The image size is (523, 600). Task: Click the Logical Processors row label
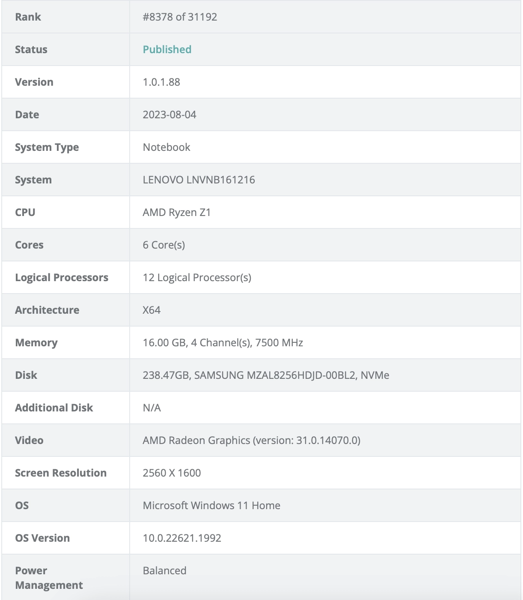tap(62, 278)
